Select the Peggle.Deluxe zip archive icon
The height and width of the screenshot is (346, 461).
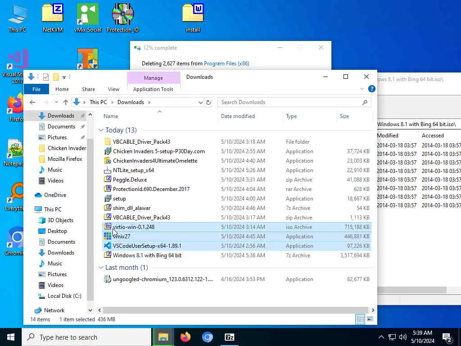108,179
